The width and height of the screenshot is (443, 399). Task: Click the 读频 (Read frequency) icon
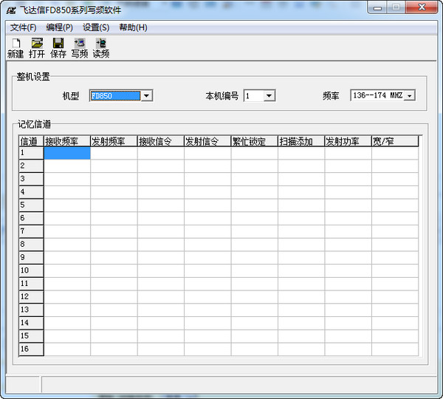click(101, 48)
